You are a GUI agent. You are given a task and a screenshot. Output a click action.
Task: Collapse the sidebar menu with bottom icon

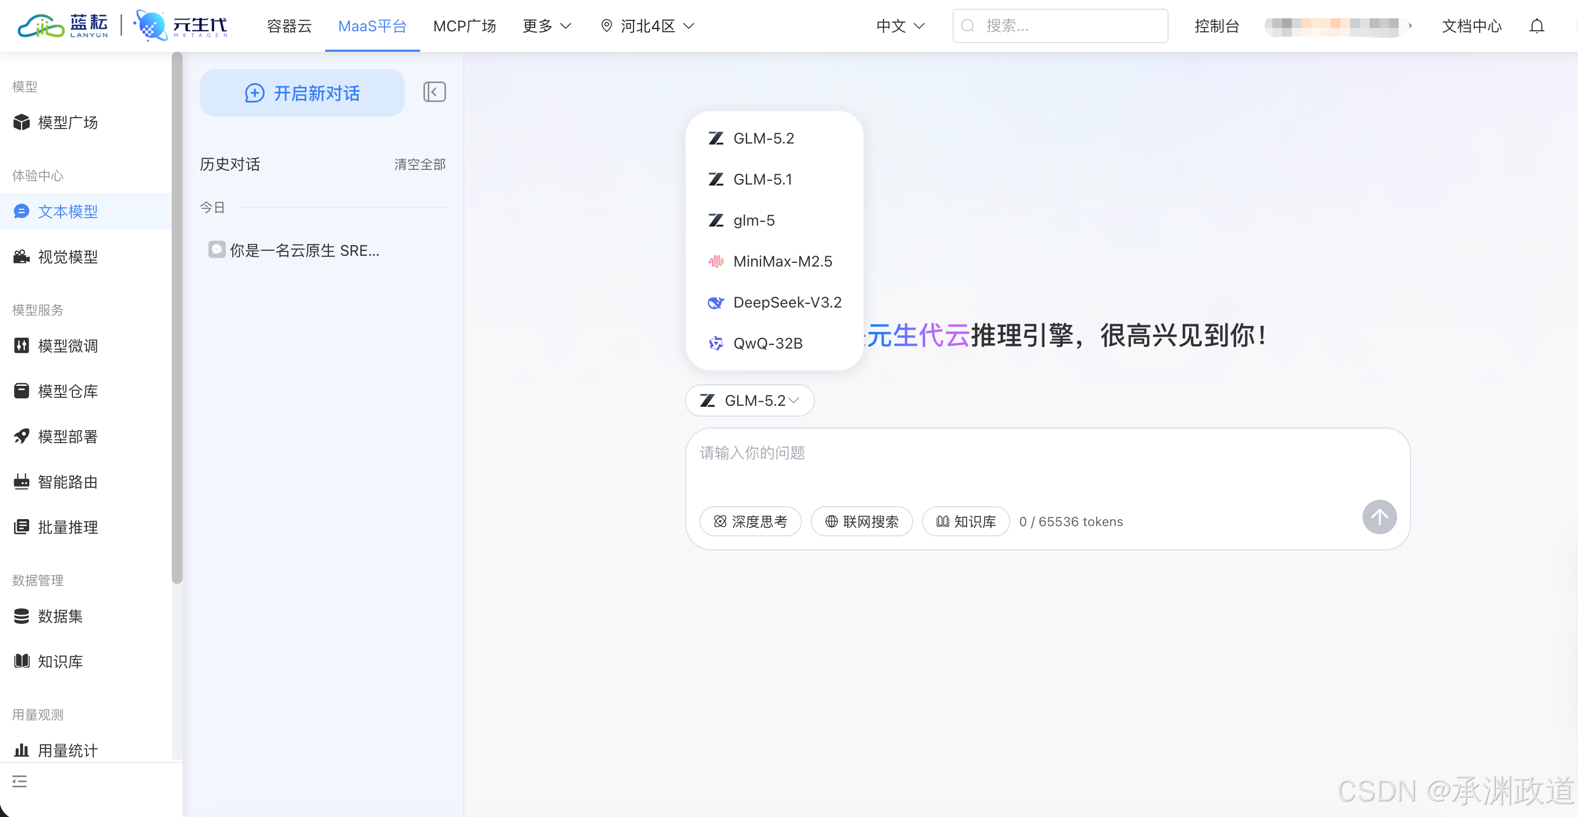[19, 781]
